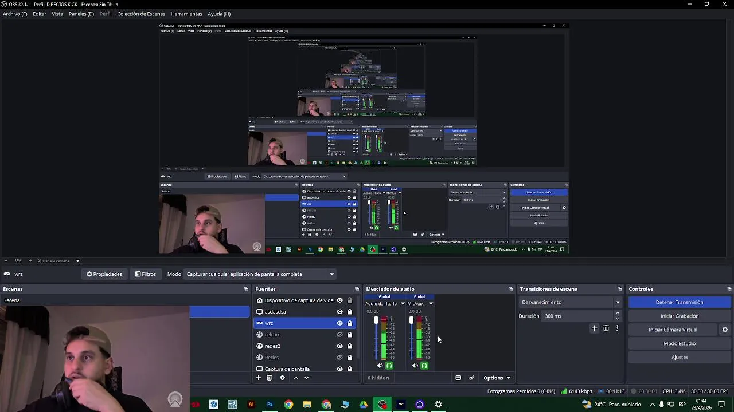
Task: Open advanced audio properties gears icon
Action: (471, 378)
